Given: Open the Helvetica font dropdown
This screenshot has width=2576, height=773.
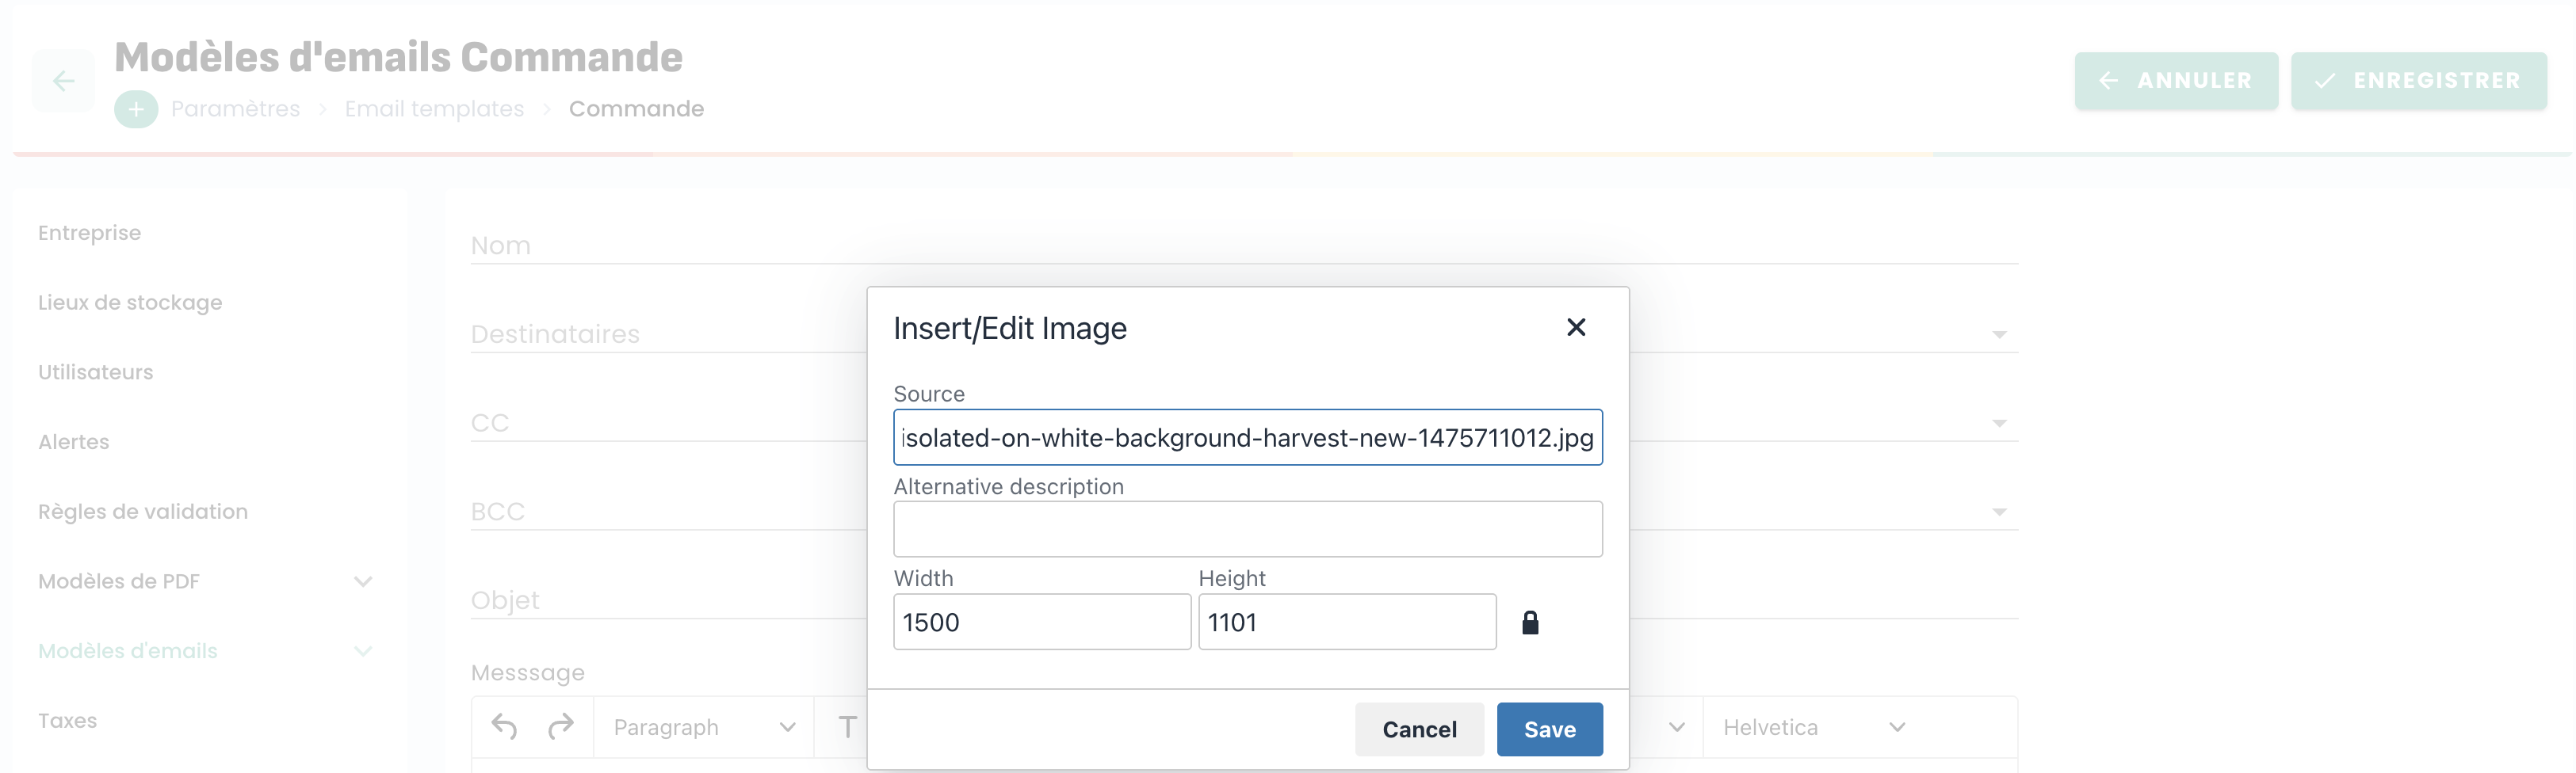Looking at the screenshot, I should (x=1813, y=727).
